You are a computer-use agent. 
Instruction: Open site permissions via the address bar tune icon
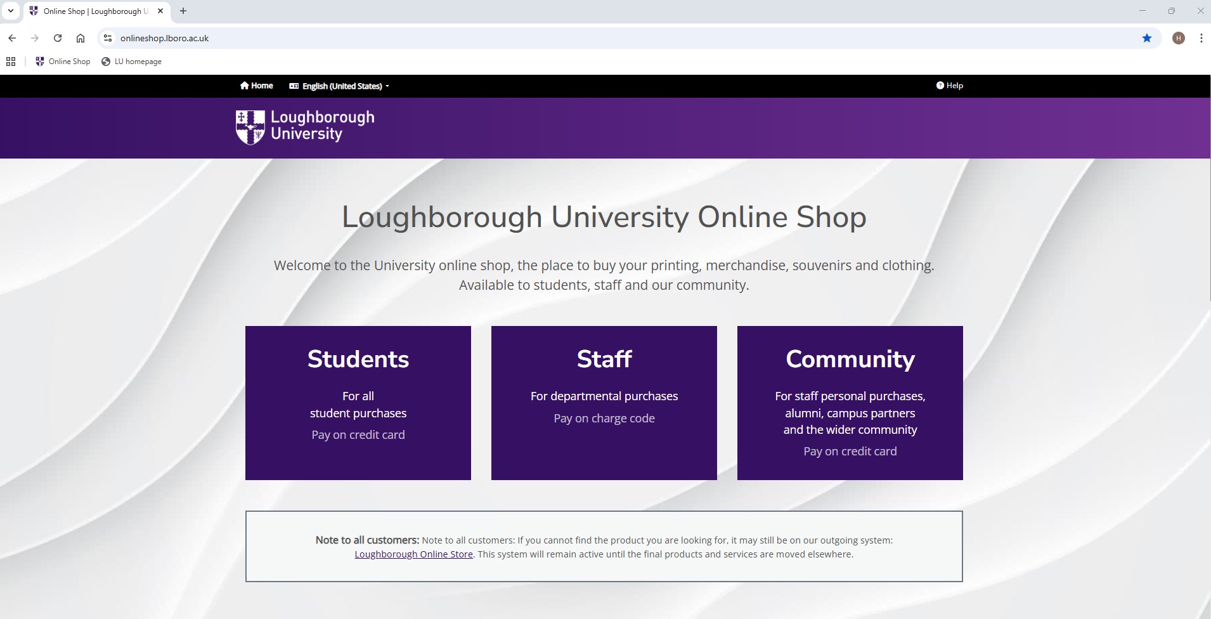(x=107, y=37)
